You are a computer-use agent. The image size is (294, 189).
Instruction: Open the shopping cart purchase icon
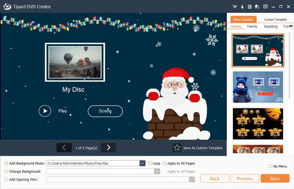(x=235, y=7)
